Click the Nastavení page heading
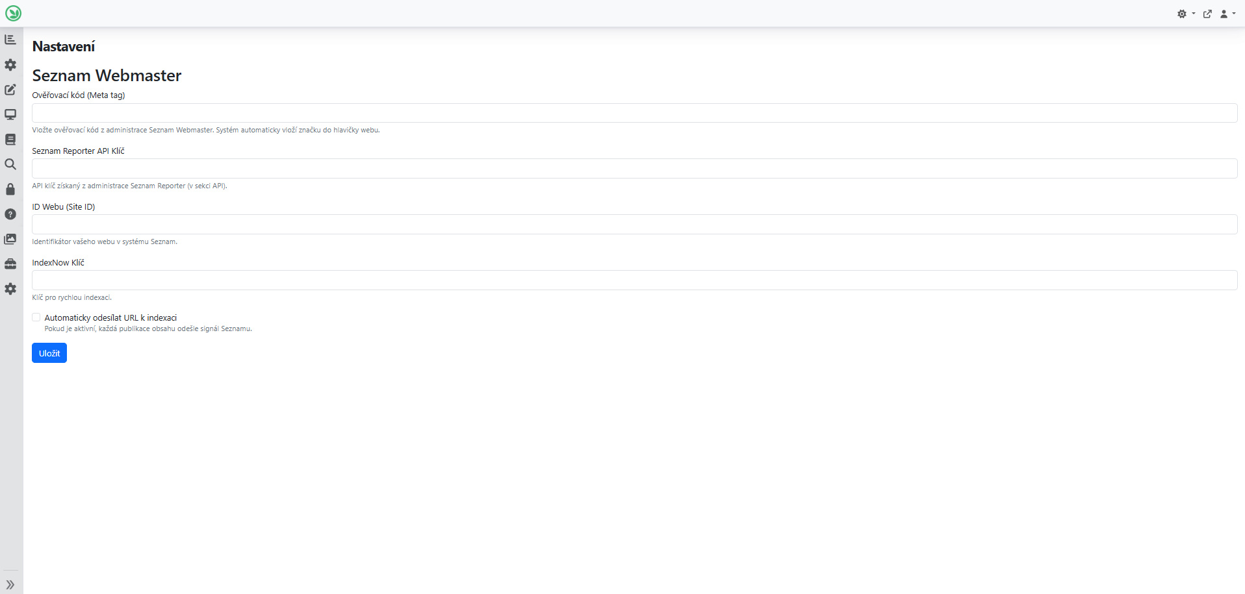 [x=64, y=47]
